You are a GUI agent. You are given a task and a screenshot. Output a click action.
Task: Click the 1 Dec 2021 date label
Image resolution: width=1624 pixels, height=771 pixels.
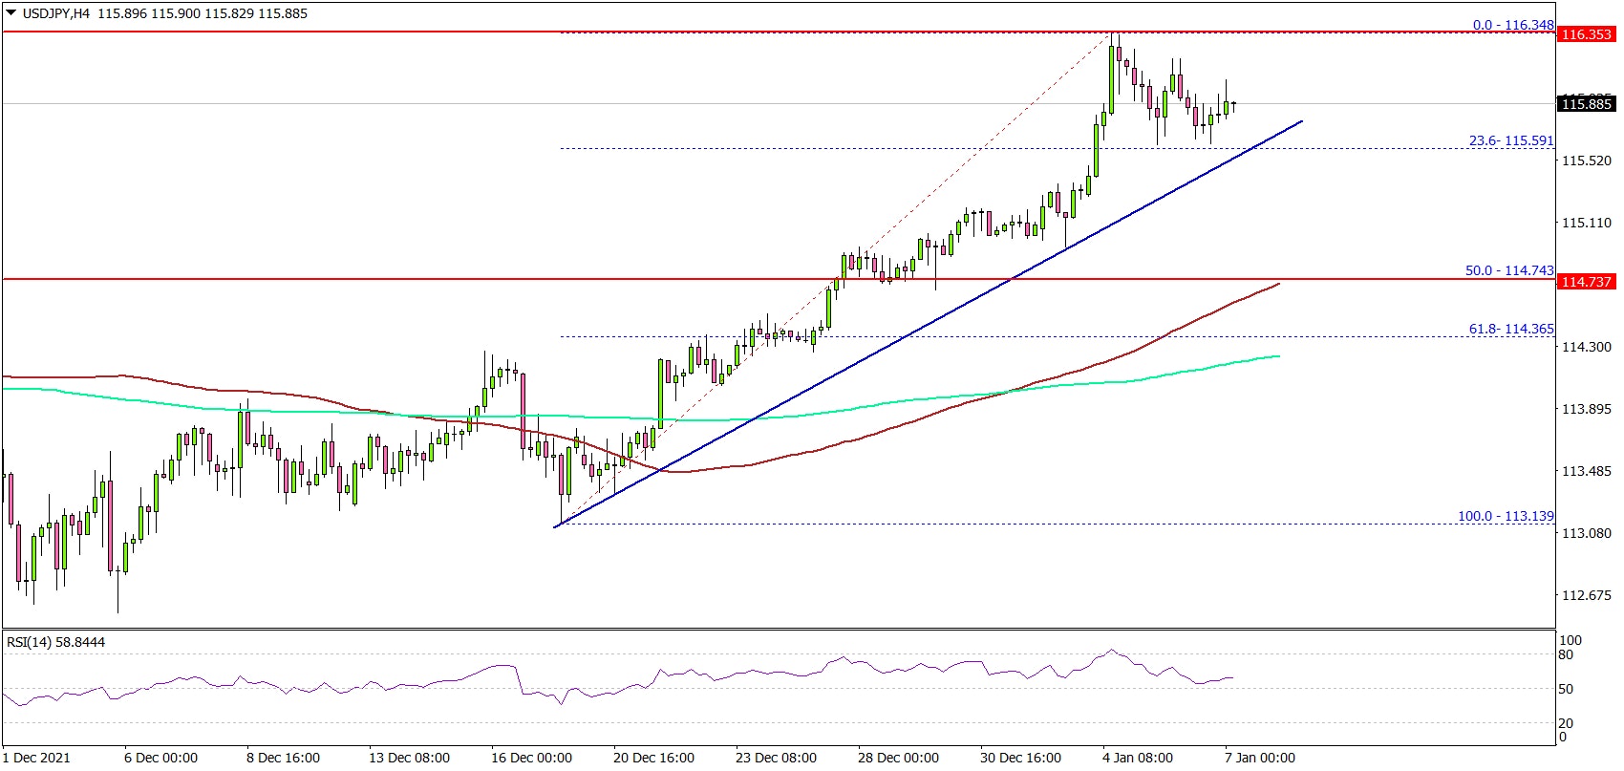click(x=36, y=758)
